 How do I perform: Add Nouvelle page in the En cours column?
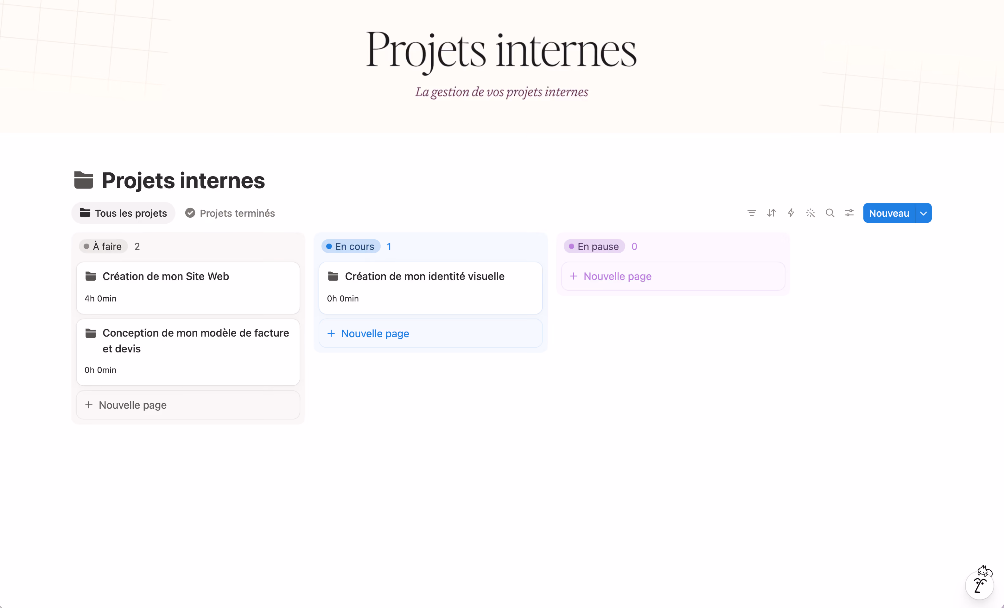click(x=430, y=333)
